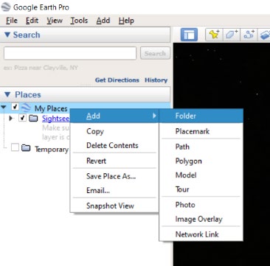Click the Temporary Places folder icon

(x=26, y=148)
